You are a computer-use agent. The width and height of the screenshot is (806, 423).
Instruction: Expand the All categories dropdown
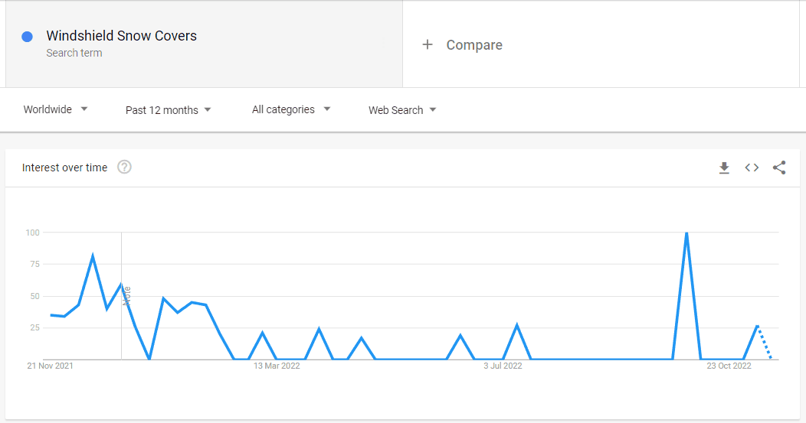point(291,109)
